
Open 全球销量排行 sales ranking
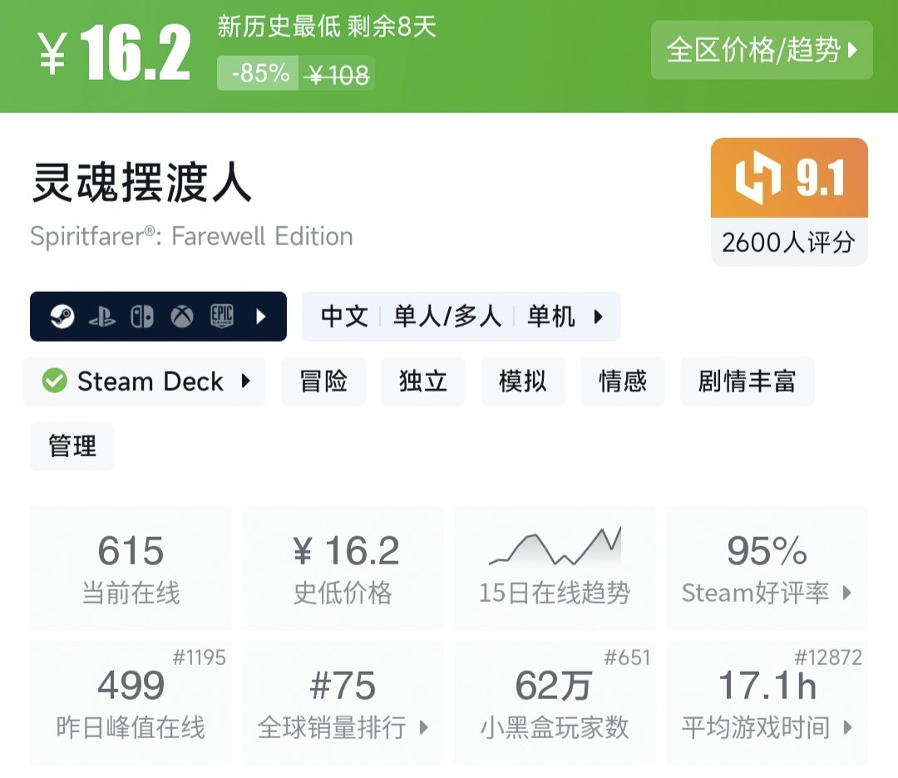pyautogui.click(x=343, y=728)
